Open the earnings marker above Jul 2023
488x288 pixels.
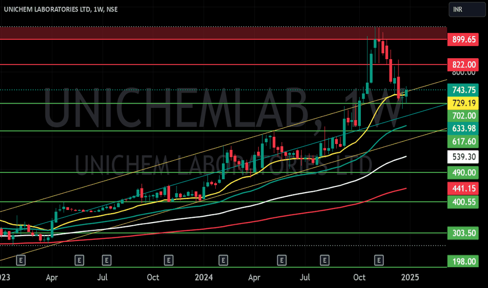pyautogui.click(x=107, y=260)
